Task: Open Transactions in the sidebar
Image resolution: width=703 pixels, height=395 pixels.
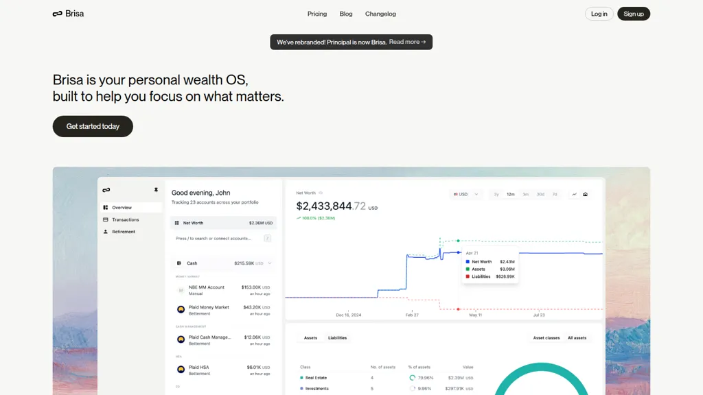Action: [131, 219]
